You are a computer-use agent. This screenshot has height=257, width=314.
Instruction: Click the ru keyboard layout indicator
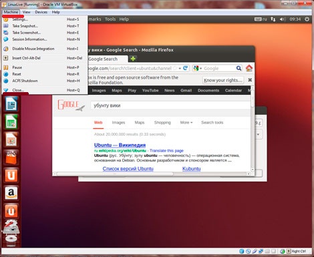click(x=261, y=19)
